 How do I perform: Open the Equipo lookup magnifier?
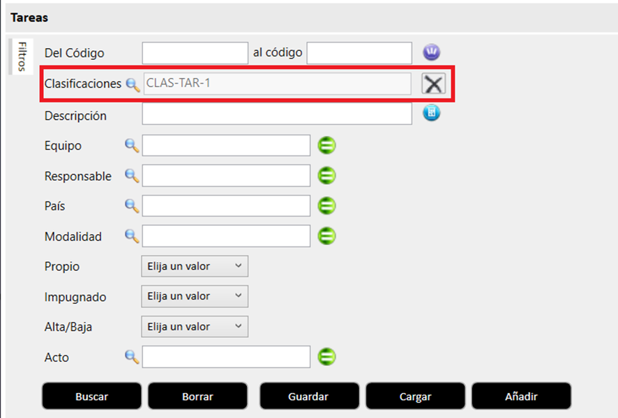132,146
